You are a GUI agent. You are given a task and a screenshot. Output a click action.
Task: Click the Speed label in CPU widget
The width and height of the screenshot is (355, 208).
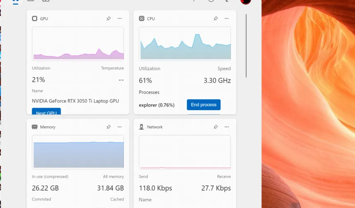[x=224, y=69]
